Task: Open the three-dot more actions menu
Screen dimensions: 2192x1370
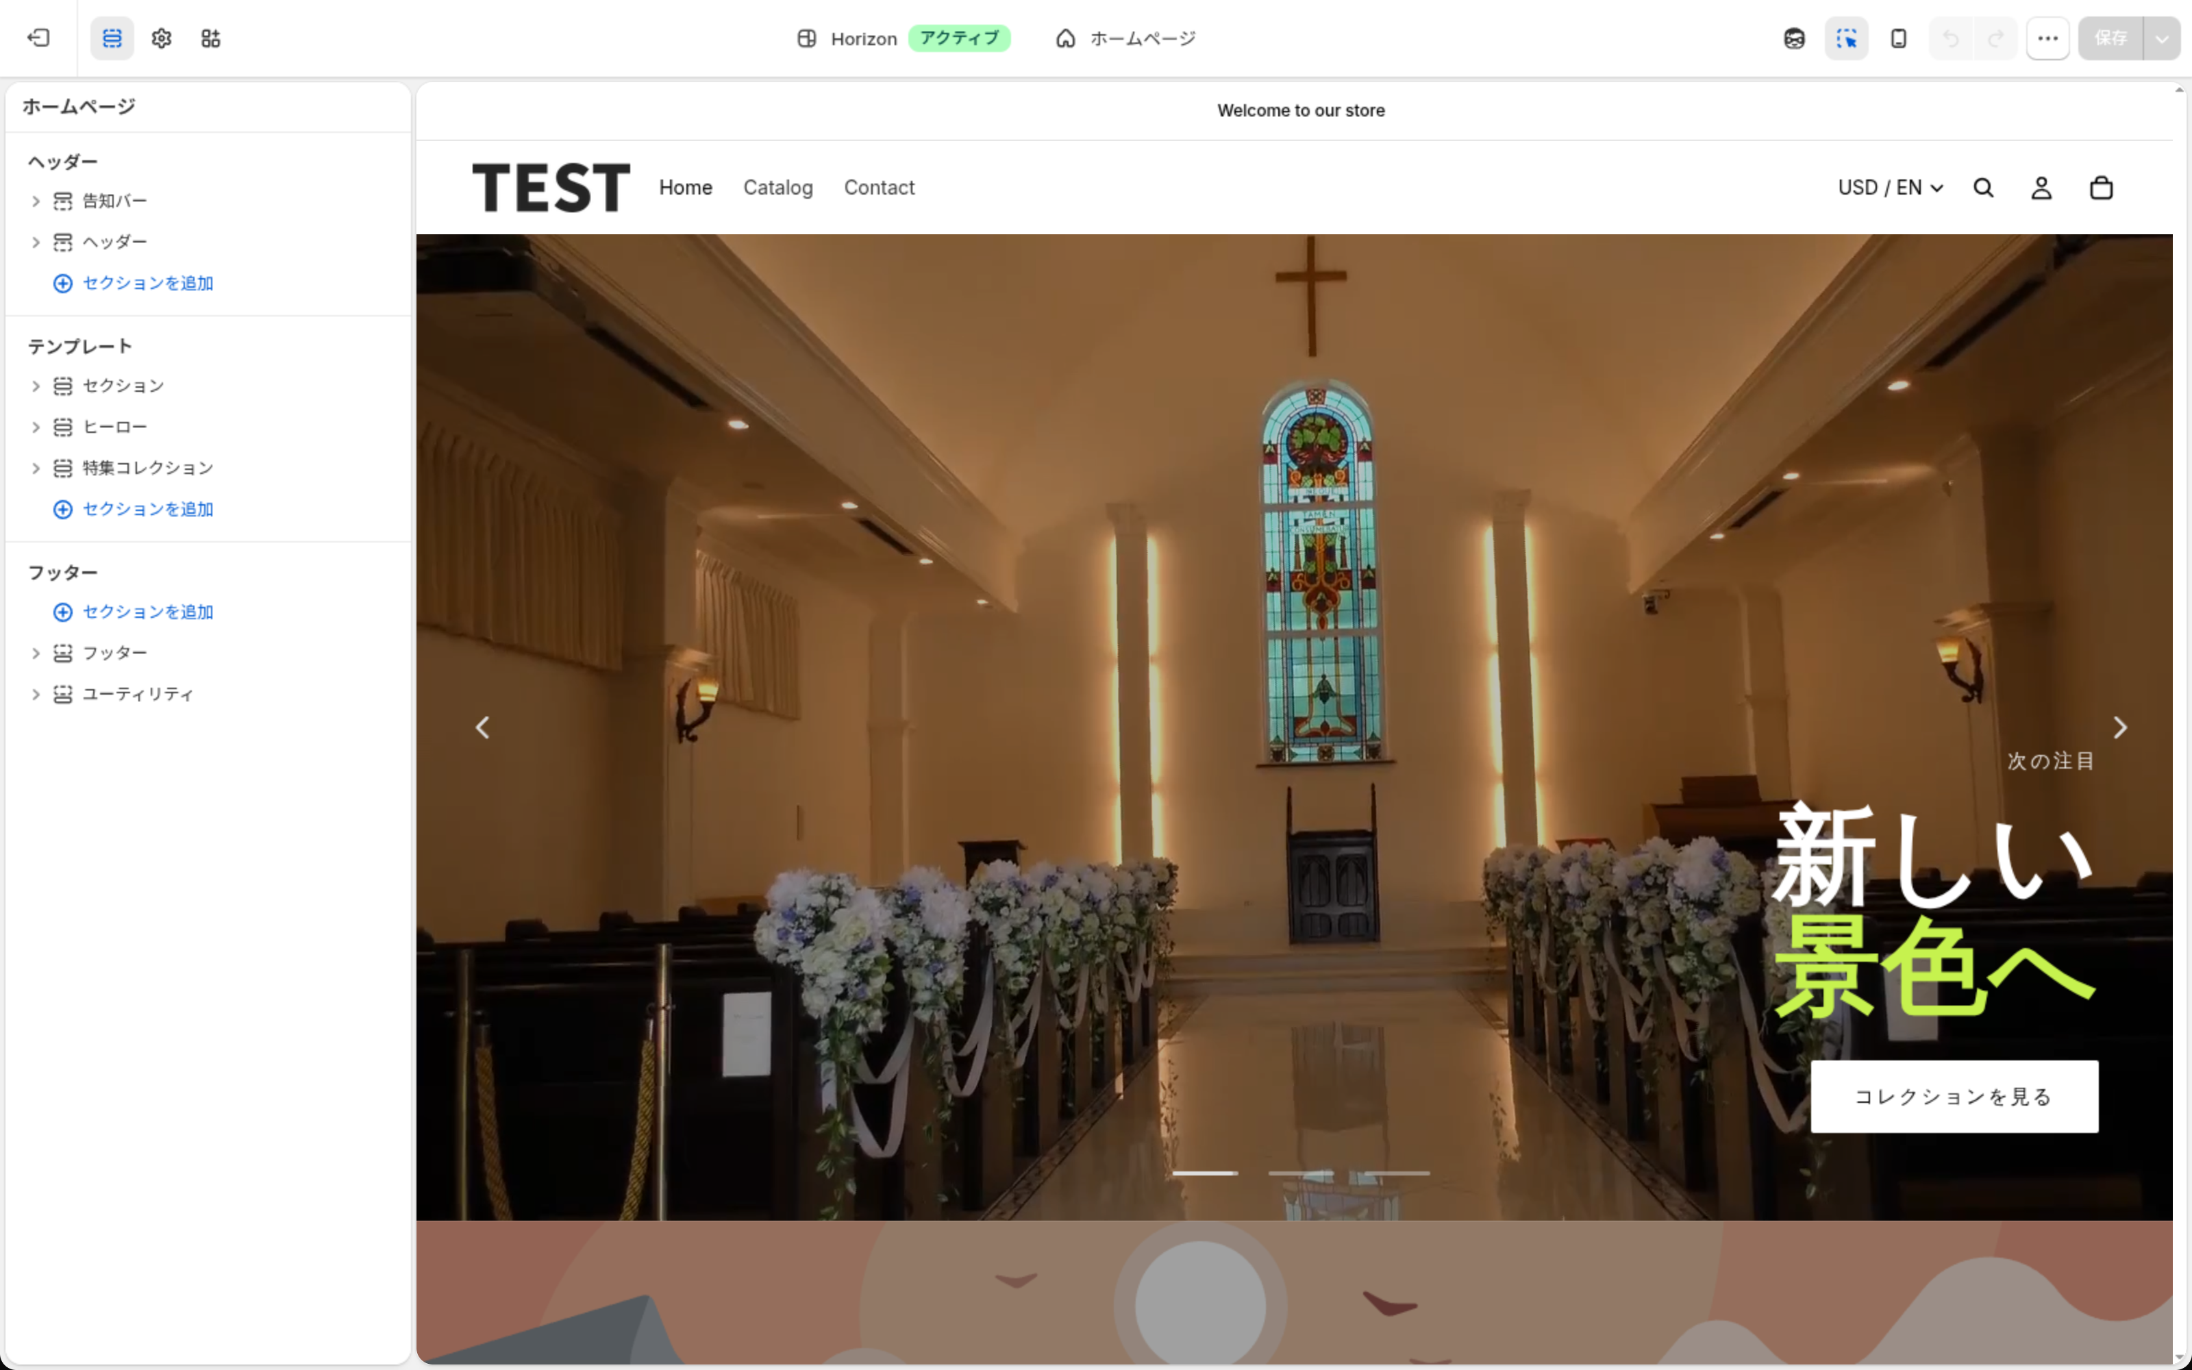Action: coord(2048,38)
